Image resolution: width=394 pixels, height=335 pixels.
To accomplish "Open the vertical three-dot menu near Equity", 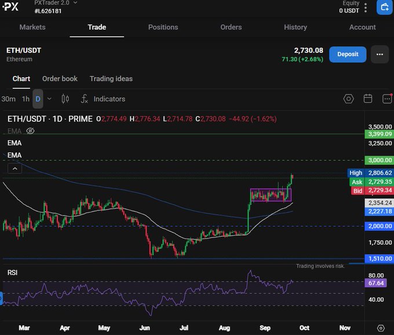I will point(366,8).
